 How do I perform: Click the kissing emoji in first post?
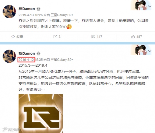click(x=69, y=27)
